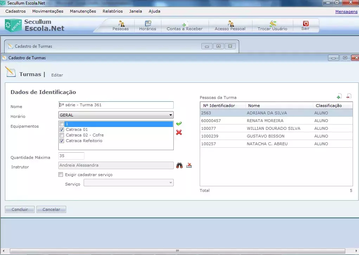Click identifier 60000457 cell

tap(211, 121)
